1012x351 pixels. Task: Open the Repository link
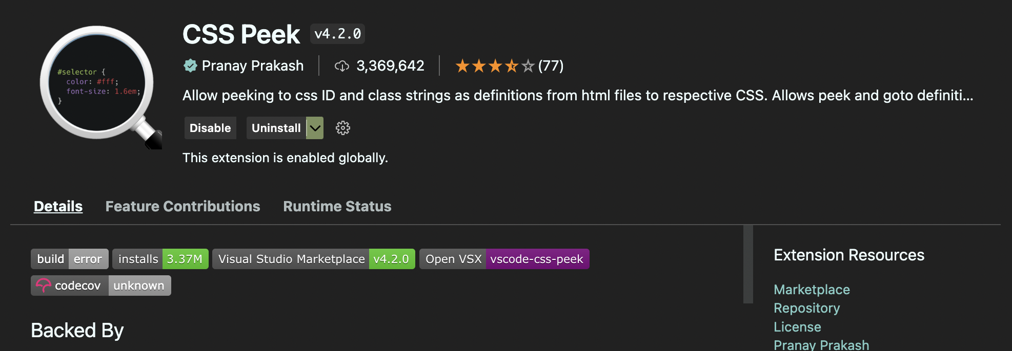[x=806, y=308]
